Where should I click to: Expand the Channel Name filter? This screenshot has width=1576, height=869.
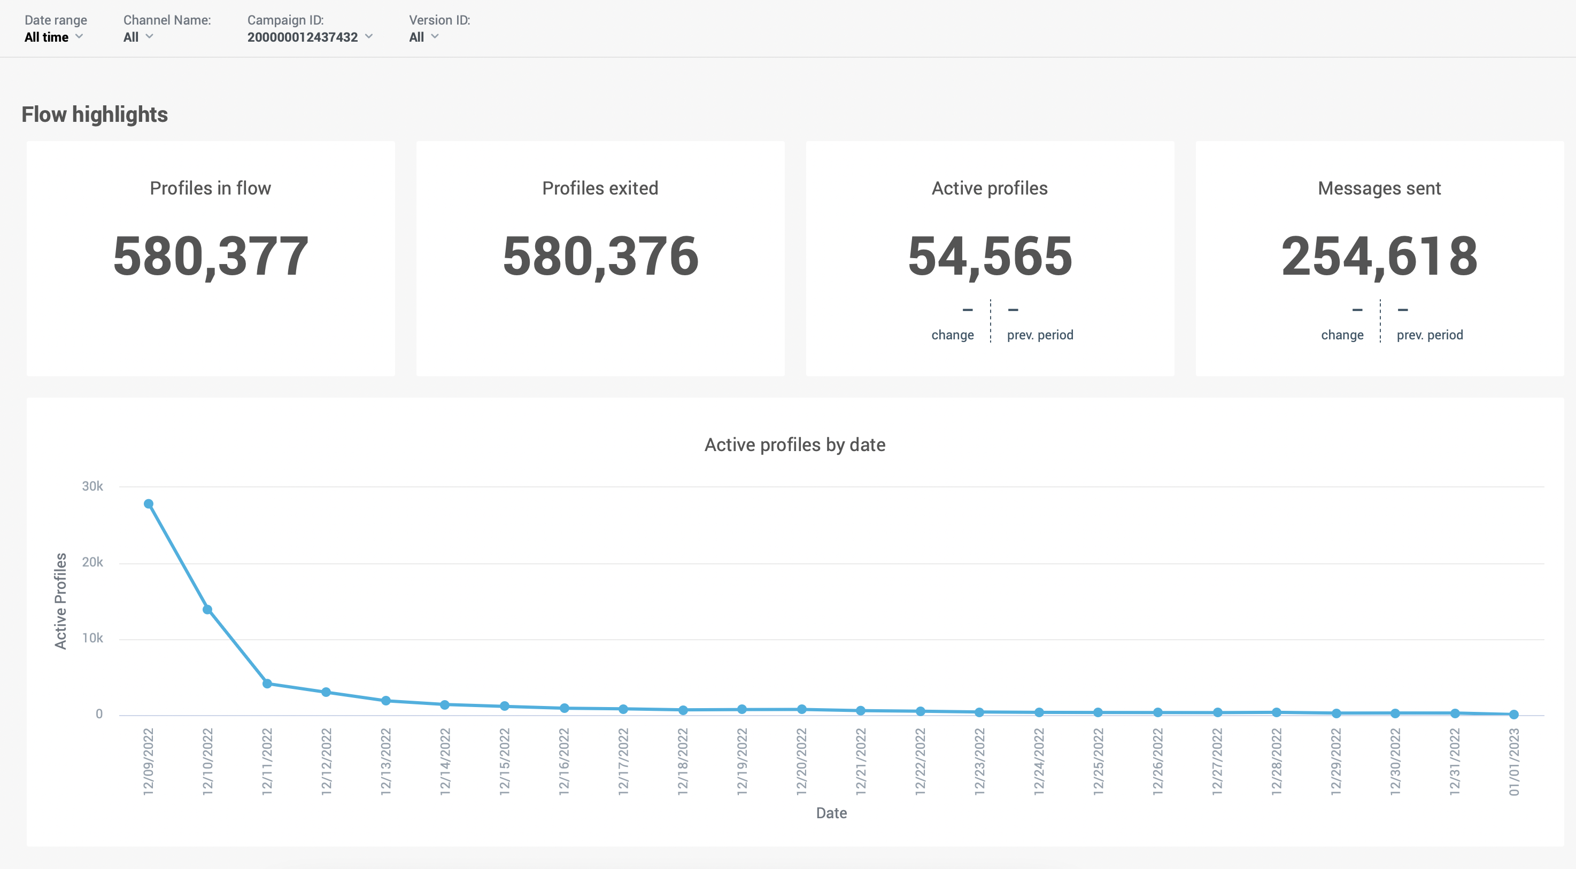coord(137,37)
